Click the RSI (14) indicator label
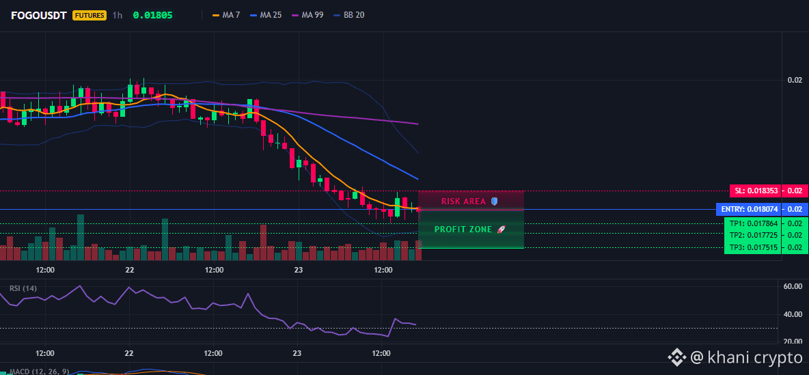Image resolution: width=809 pixels, height=375 pixels. point(23,288)
